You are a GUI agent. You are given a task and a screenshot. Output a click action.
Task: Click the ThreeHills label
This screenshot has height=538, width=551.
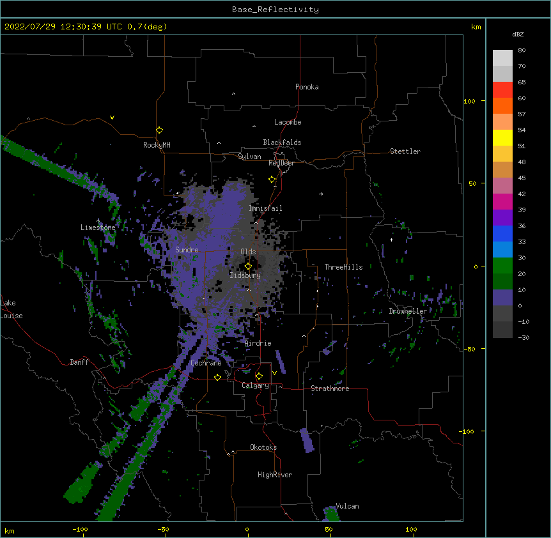[343, 267]
